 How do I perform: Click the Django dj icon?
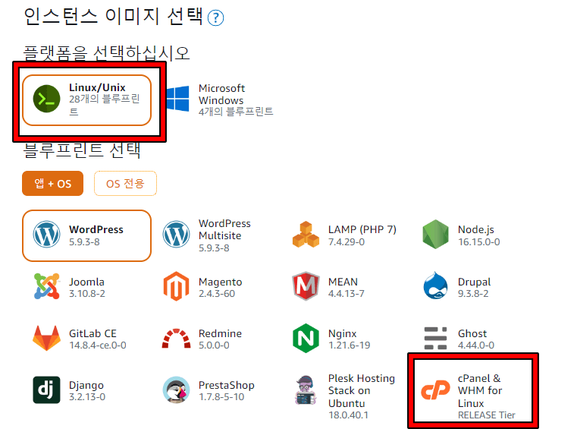tap(46, 390)
